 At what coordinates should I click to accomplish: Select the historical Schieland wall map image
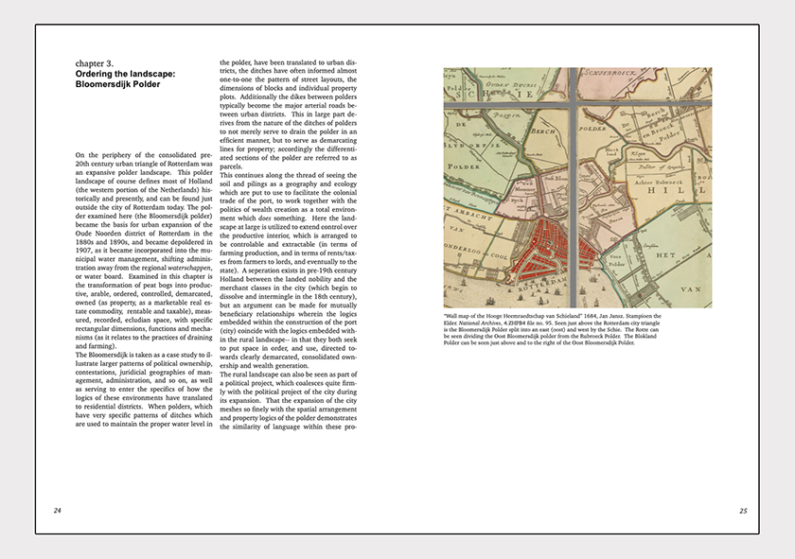pos(577,189)
